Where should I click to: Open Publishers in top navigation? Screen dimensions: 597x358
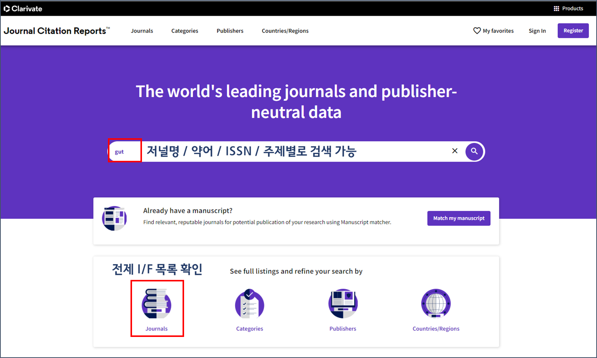pos(230,31)
